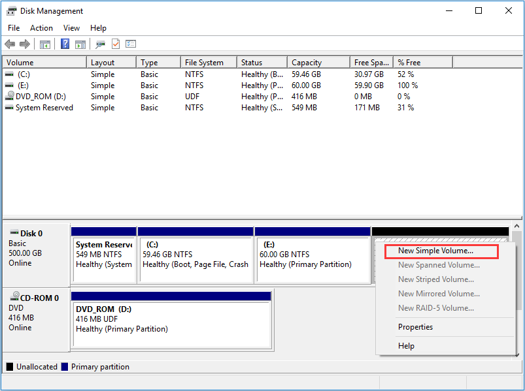Click Help in the context menu
The image size is (525, 391).
coord(406,346)
